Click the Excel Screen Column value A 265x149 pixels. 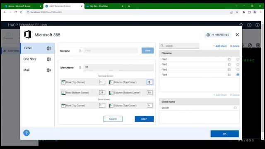[150, 106]
